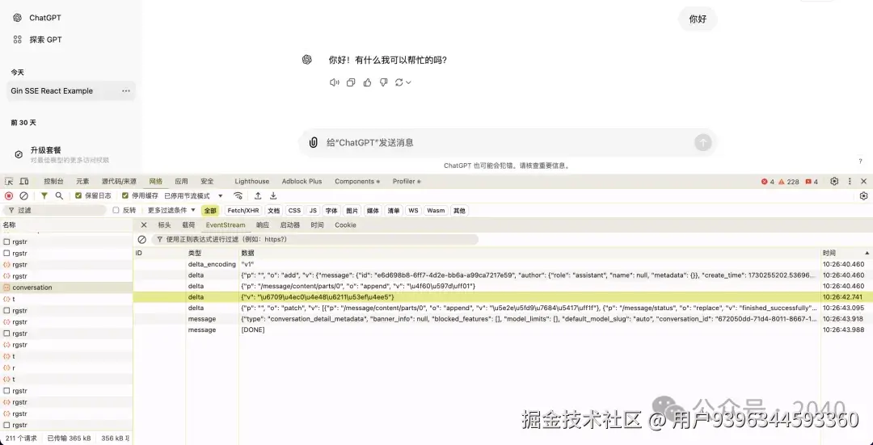
Task: Toggle the device toolbar icon
Action: (x=24, y=182)
